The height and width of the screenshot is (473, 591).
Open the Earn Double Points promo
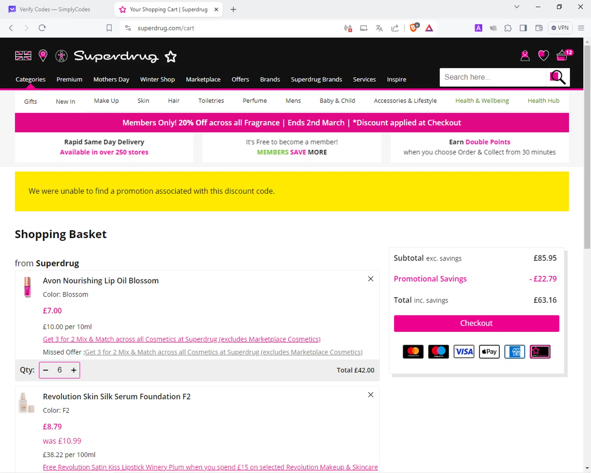[479, 147]
